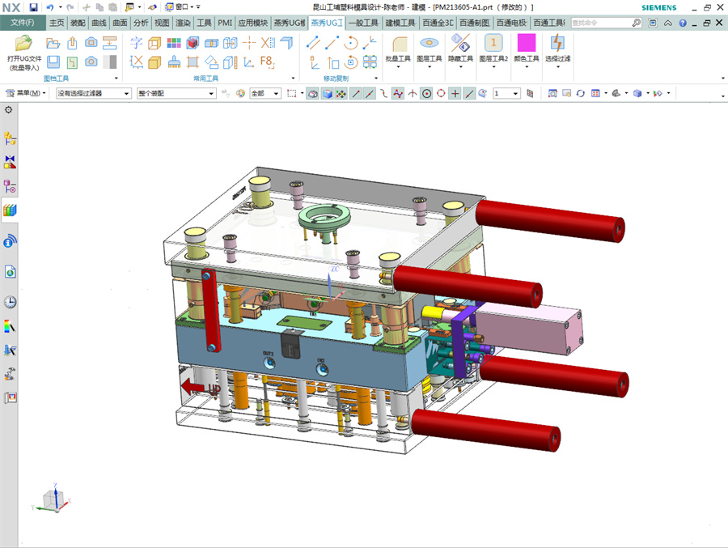Click the 选择过滤 lightning icon

click(557, 43)
